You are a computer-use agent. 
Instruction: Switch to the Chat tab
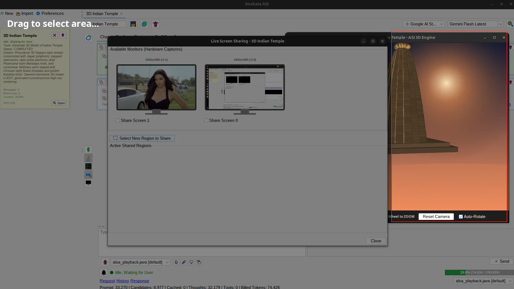[104, 37]
